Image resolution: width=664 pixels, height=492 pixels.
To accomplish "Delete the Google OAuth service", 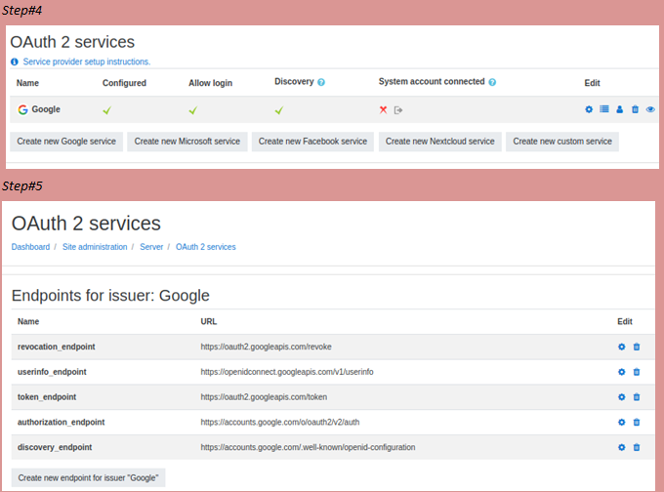I will point(635,109).
